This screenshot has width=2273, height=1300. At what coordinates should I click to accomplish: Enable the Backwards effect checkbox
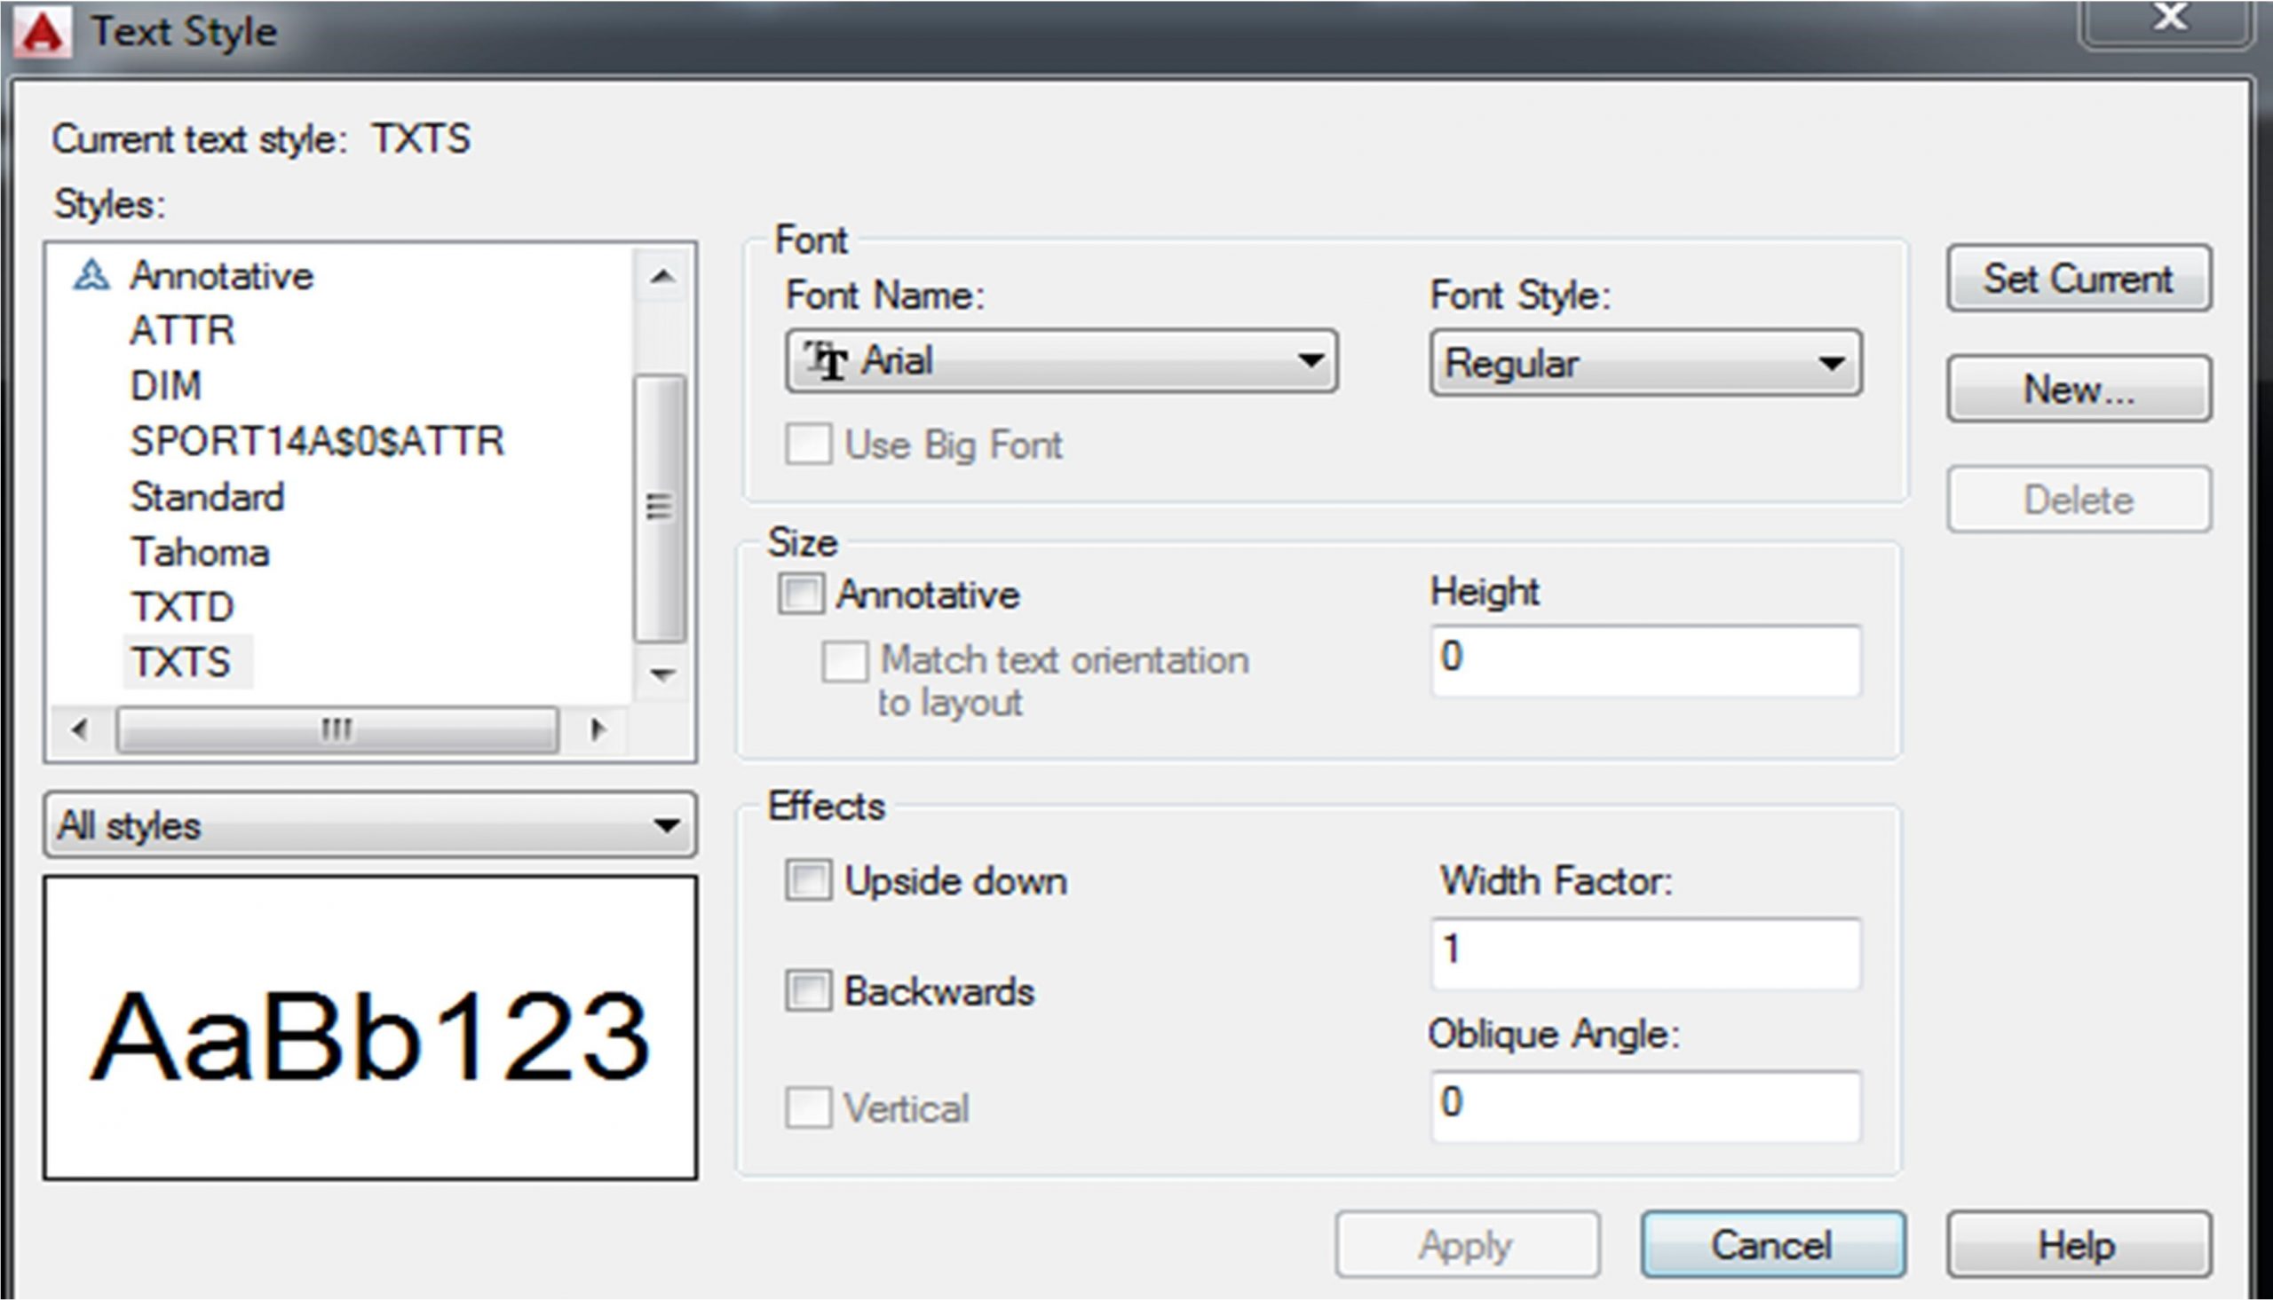click(808, 991)
